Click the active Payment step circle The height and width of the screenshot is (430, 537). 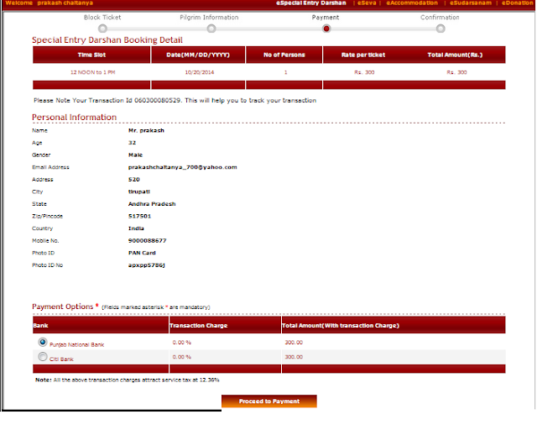tap(326, 29)
